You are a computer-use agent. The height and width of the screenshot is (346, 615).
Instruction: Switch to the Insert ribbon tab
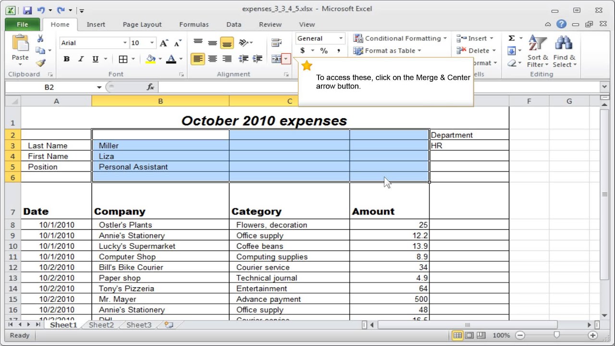(x=96, y=25)
